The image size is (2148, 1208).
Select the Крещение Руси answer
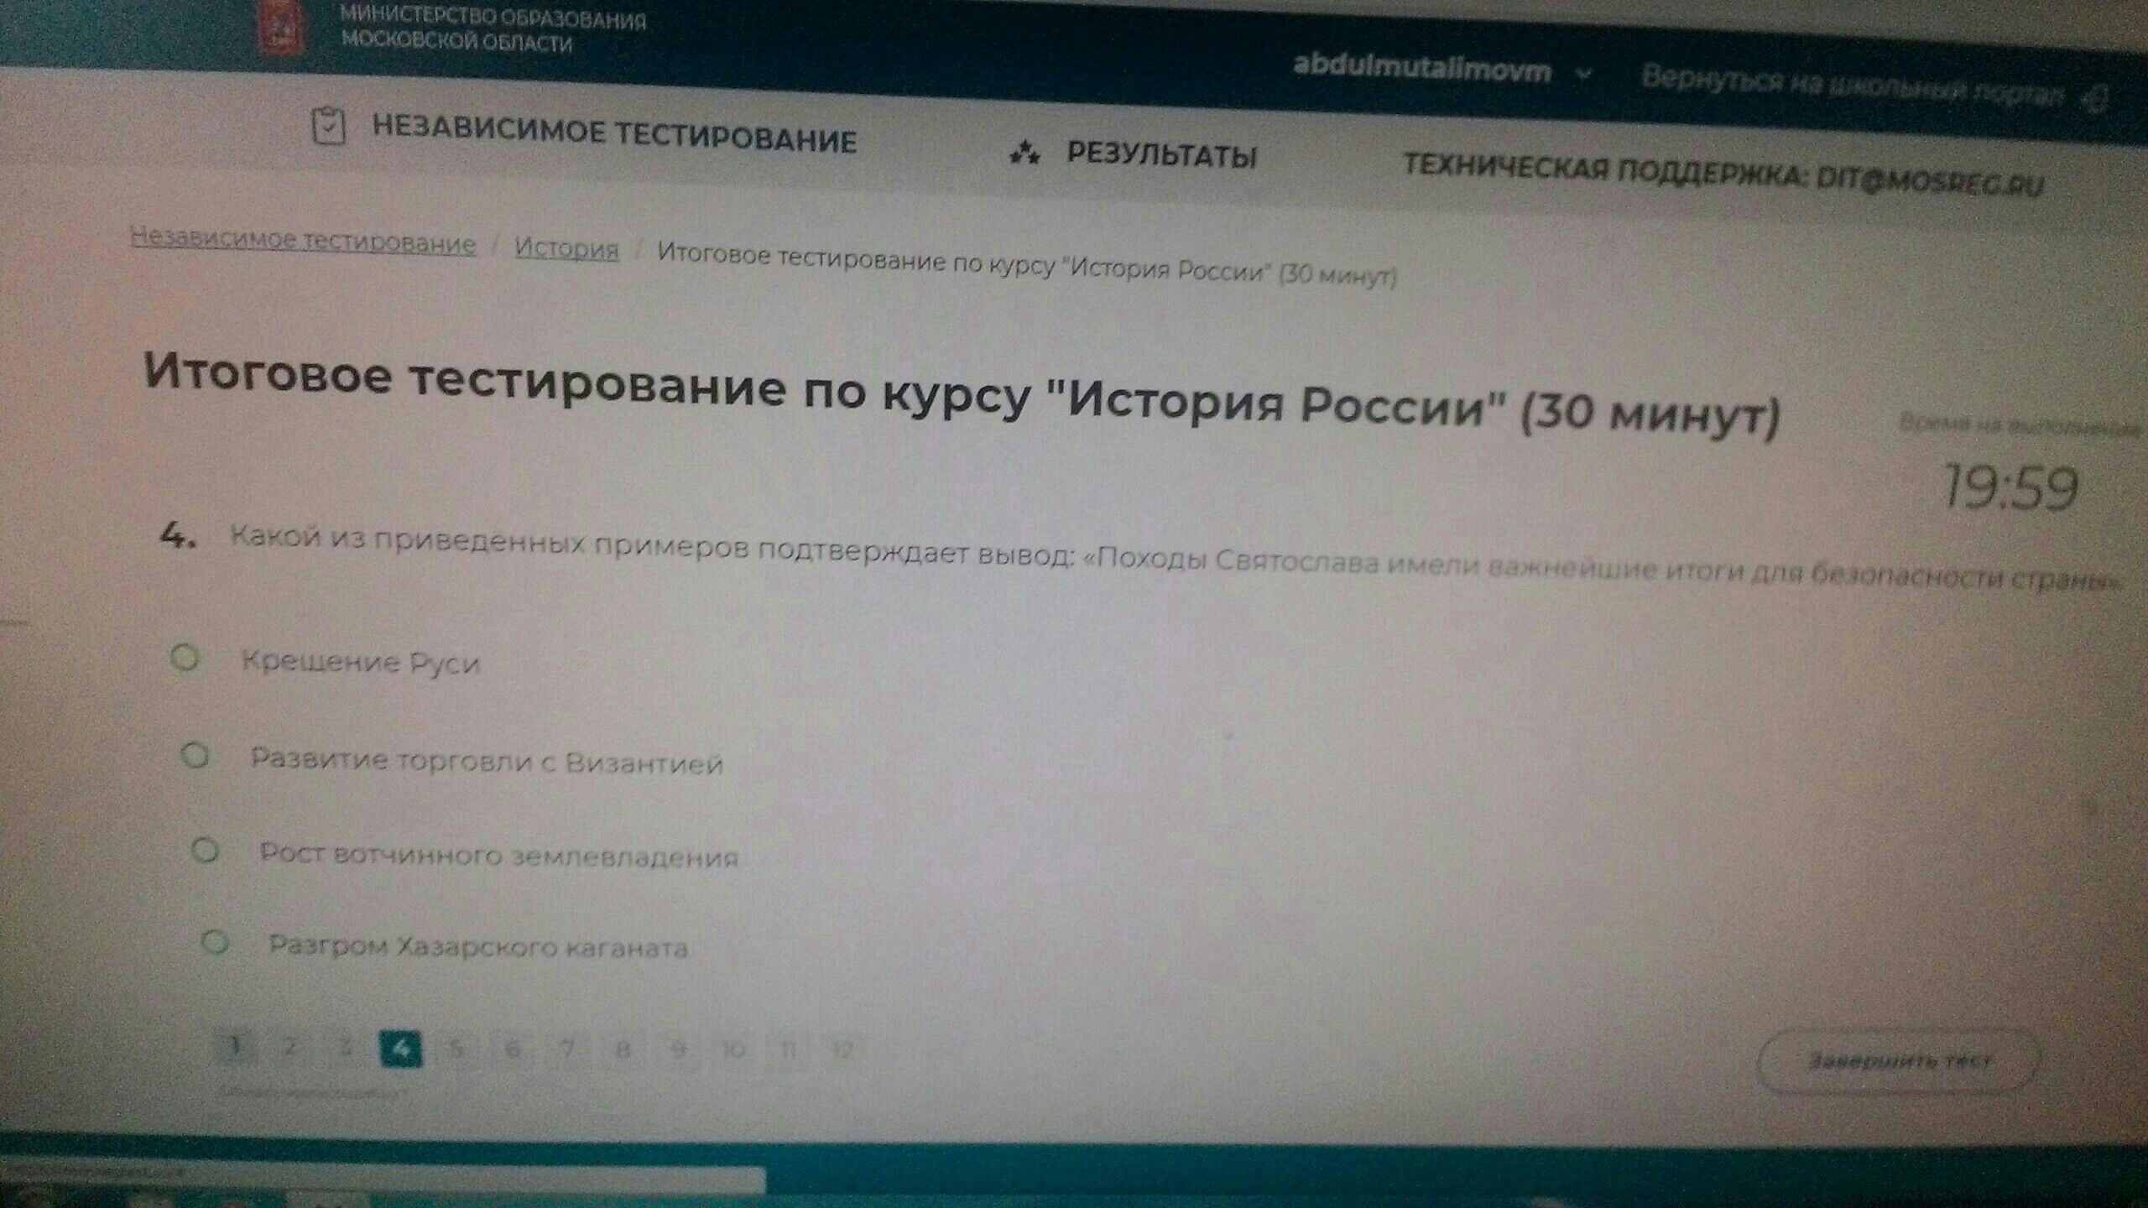point(185,658)
